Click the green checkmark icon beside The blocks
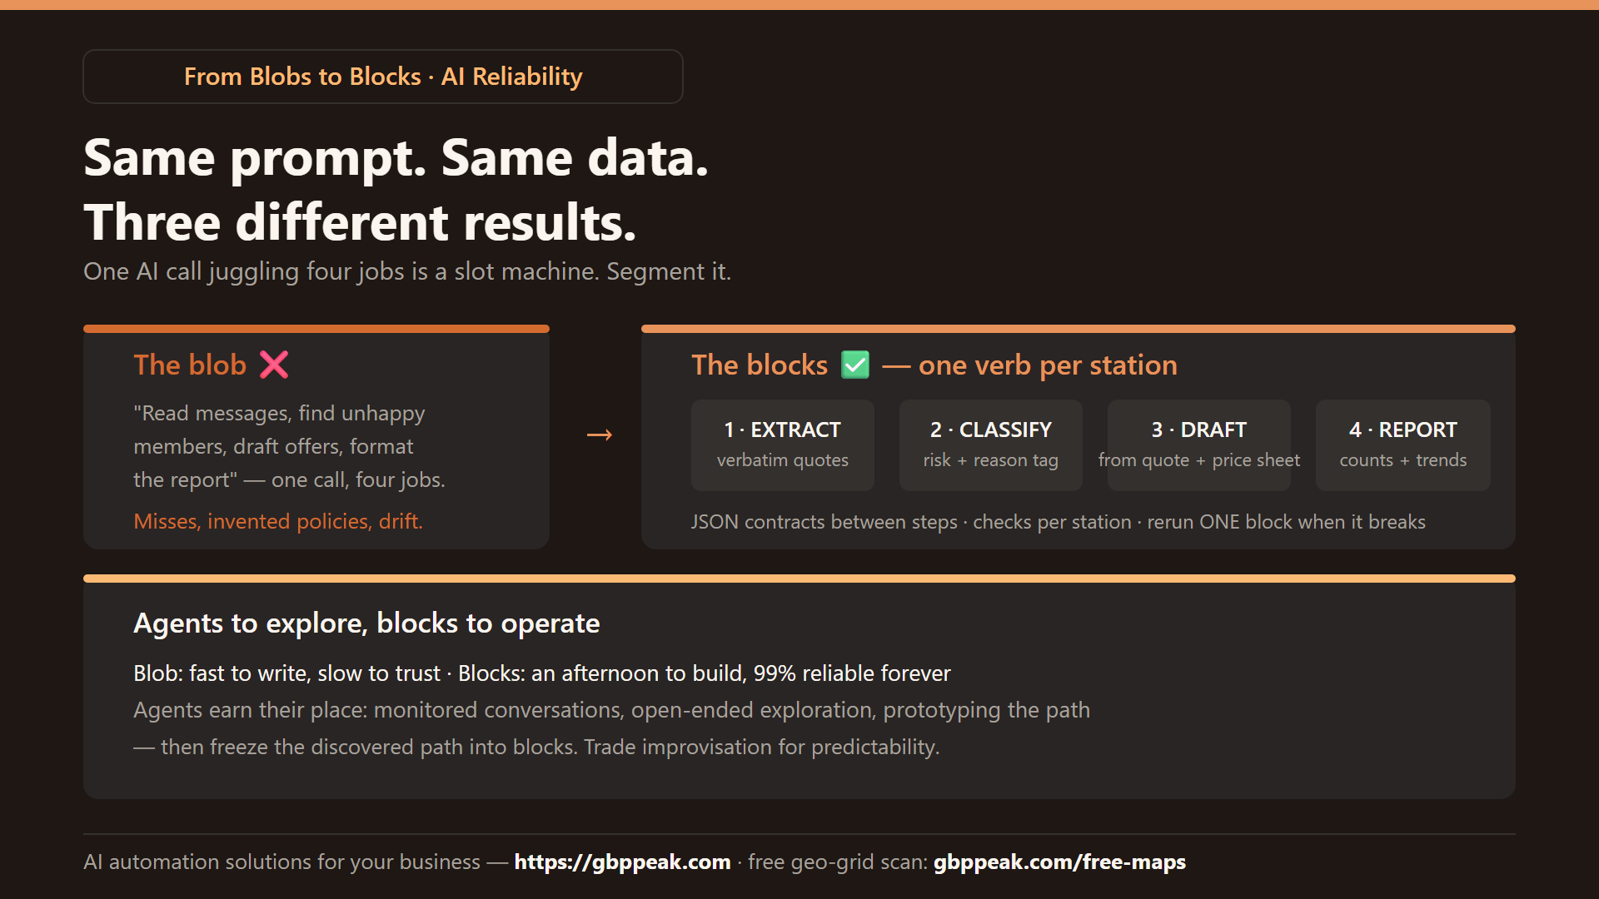Viewport: 1599px width, 899px height. pos(855,365)
